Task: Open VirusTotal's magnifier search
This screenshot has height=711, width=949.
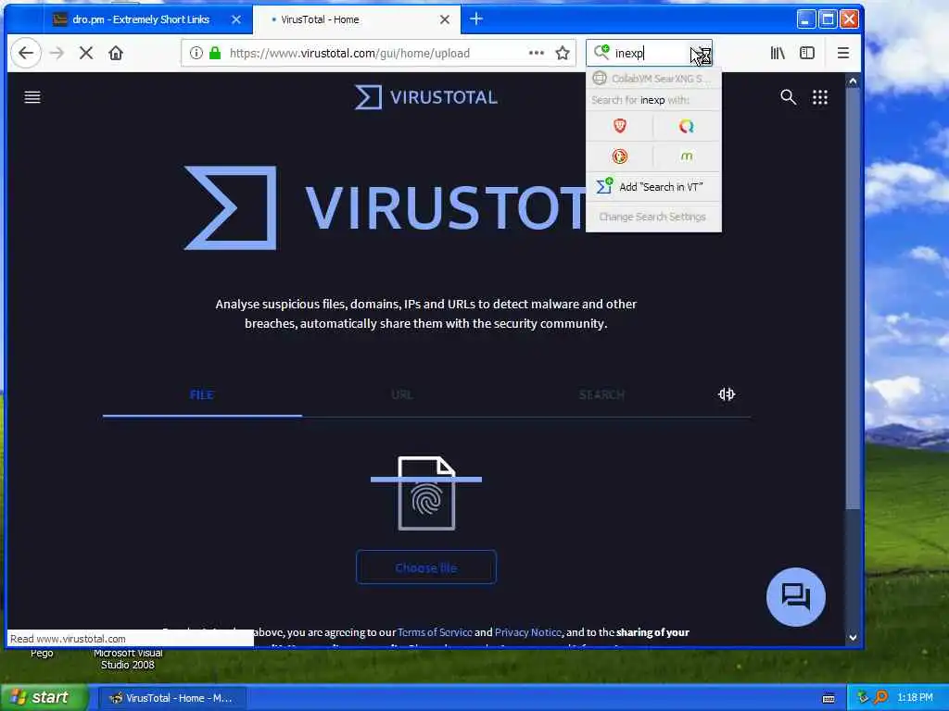Action: (788, 96)
